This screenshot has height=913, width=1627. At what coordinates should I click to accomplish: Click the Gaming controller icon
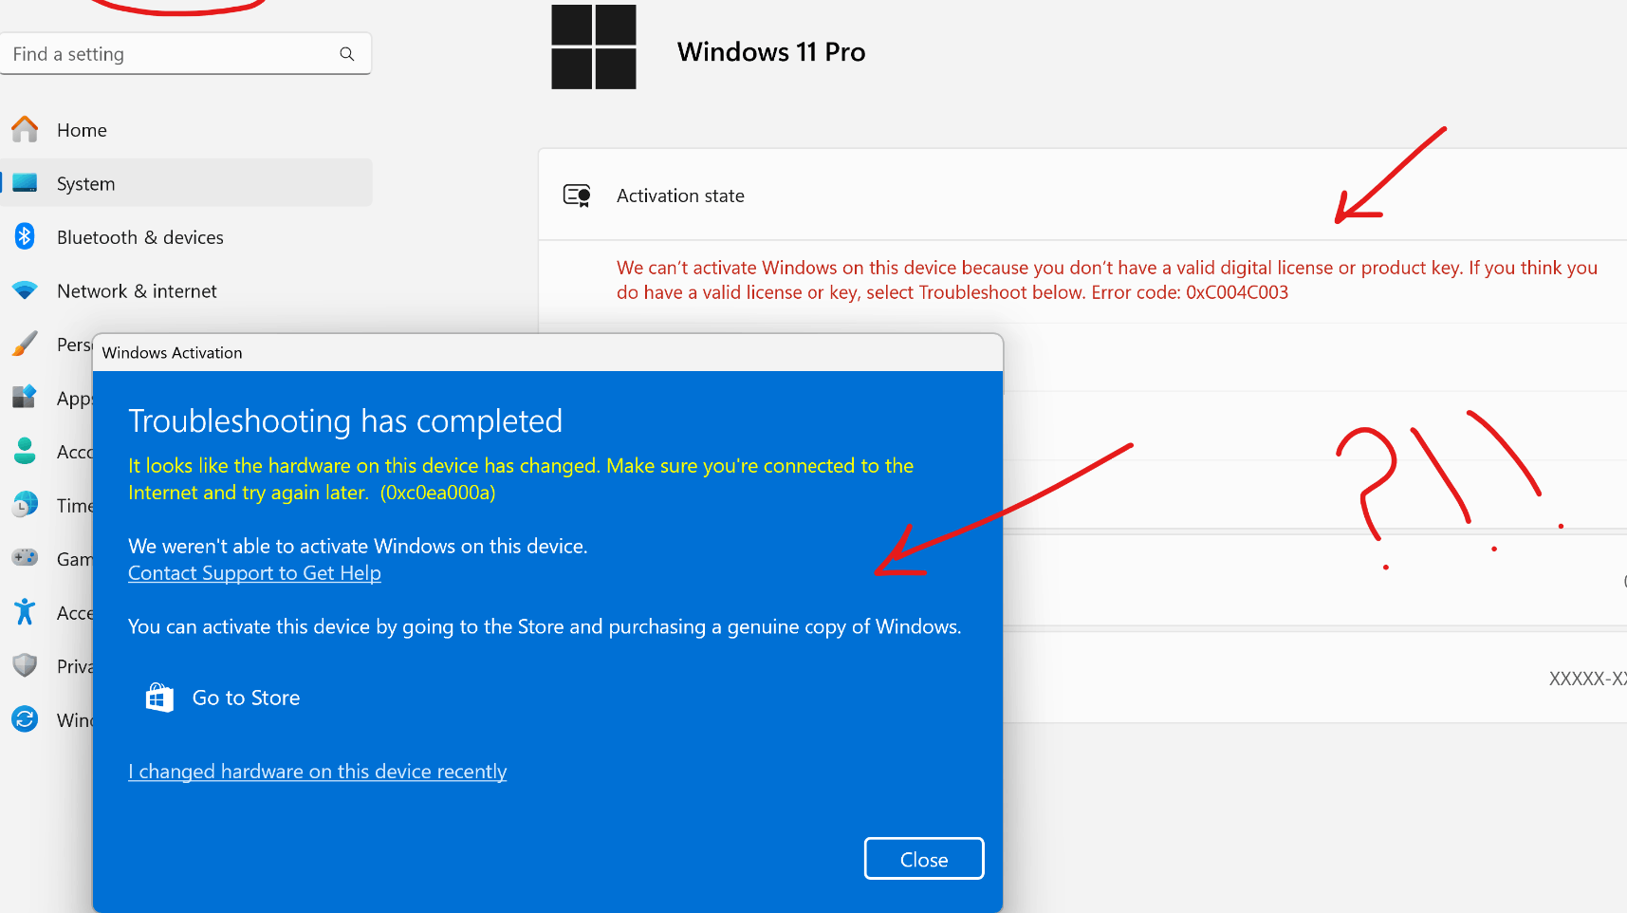point(25,558)
